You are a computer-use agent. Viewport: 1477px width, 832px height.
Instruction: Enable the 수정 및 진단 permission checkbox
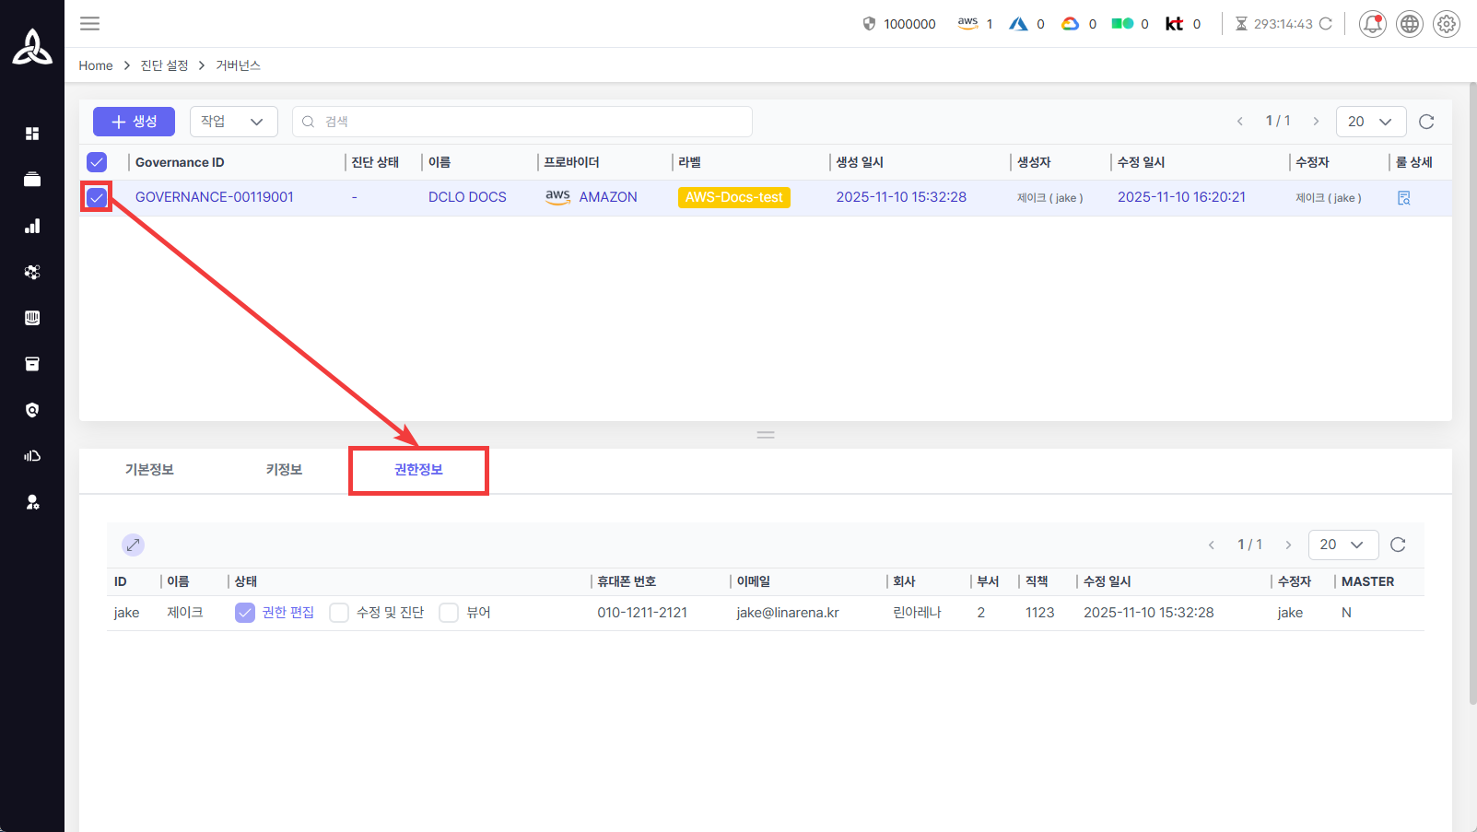point(339,613)
